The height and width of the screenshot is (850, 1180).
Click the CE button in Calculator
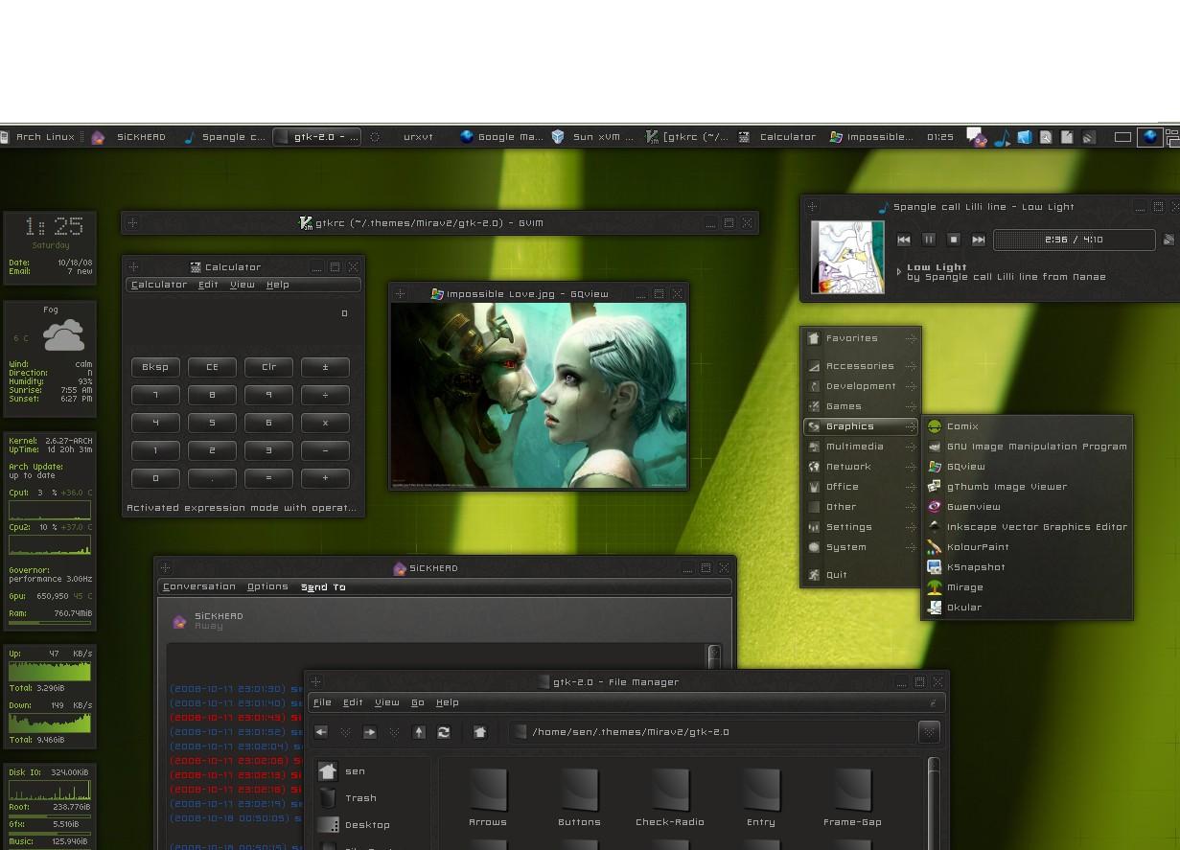pos(212,367)
